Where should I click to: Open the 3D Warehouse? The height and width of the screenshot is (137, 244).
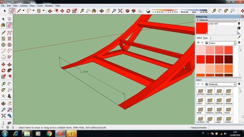[x=127, y=11]
